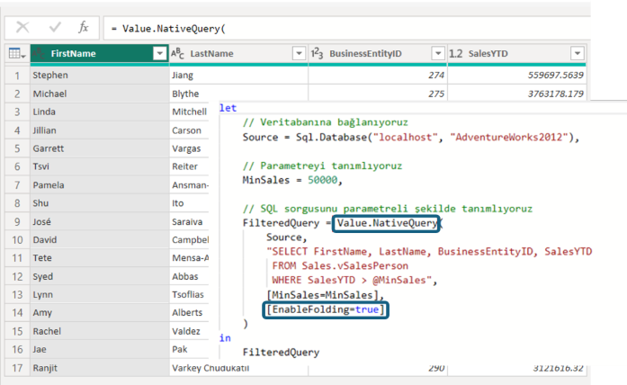Click the cell 'Syed'
Screen dimensions: 627x385
point(99,276)
